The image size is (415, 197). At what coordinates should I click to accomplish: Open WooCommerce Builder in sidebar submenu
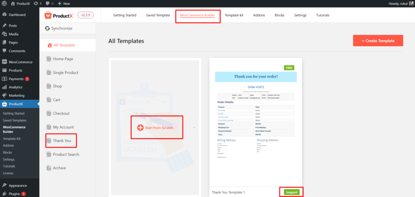pos(14,129)
